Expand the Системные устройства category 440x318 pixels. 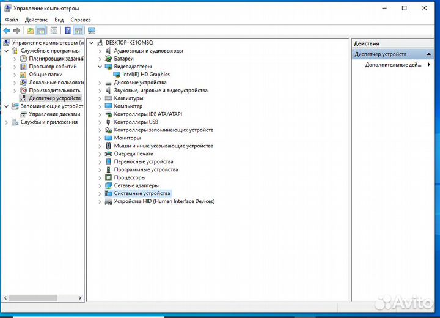100,194
